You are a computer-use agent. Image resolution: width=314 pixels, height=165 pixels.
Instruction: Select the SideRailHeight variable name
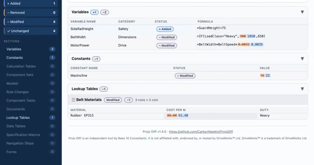[x=82, y=29]
